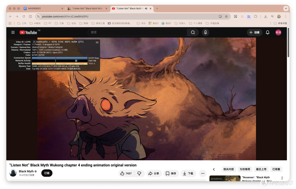Close the NAS90B051 tab
The image size is (296, 189).
(62, 8)
